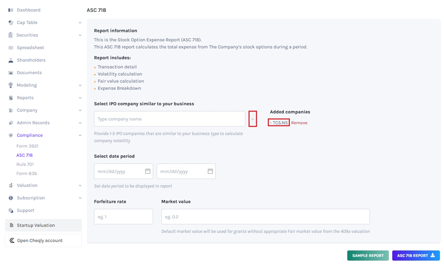The height and width of the screenshot is (264, 444).
Task: Remove the TCS.NS added company
Action: pos(299,123)
